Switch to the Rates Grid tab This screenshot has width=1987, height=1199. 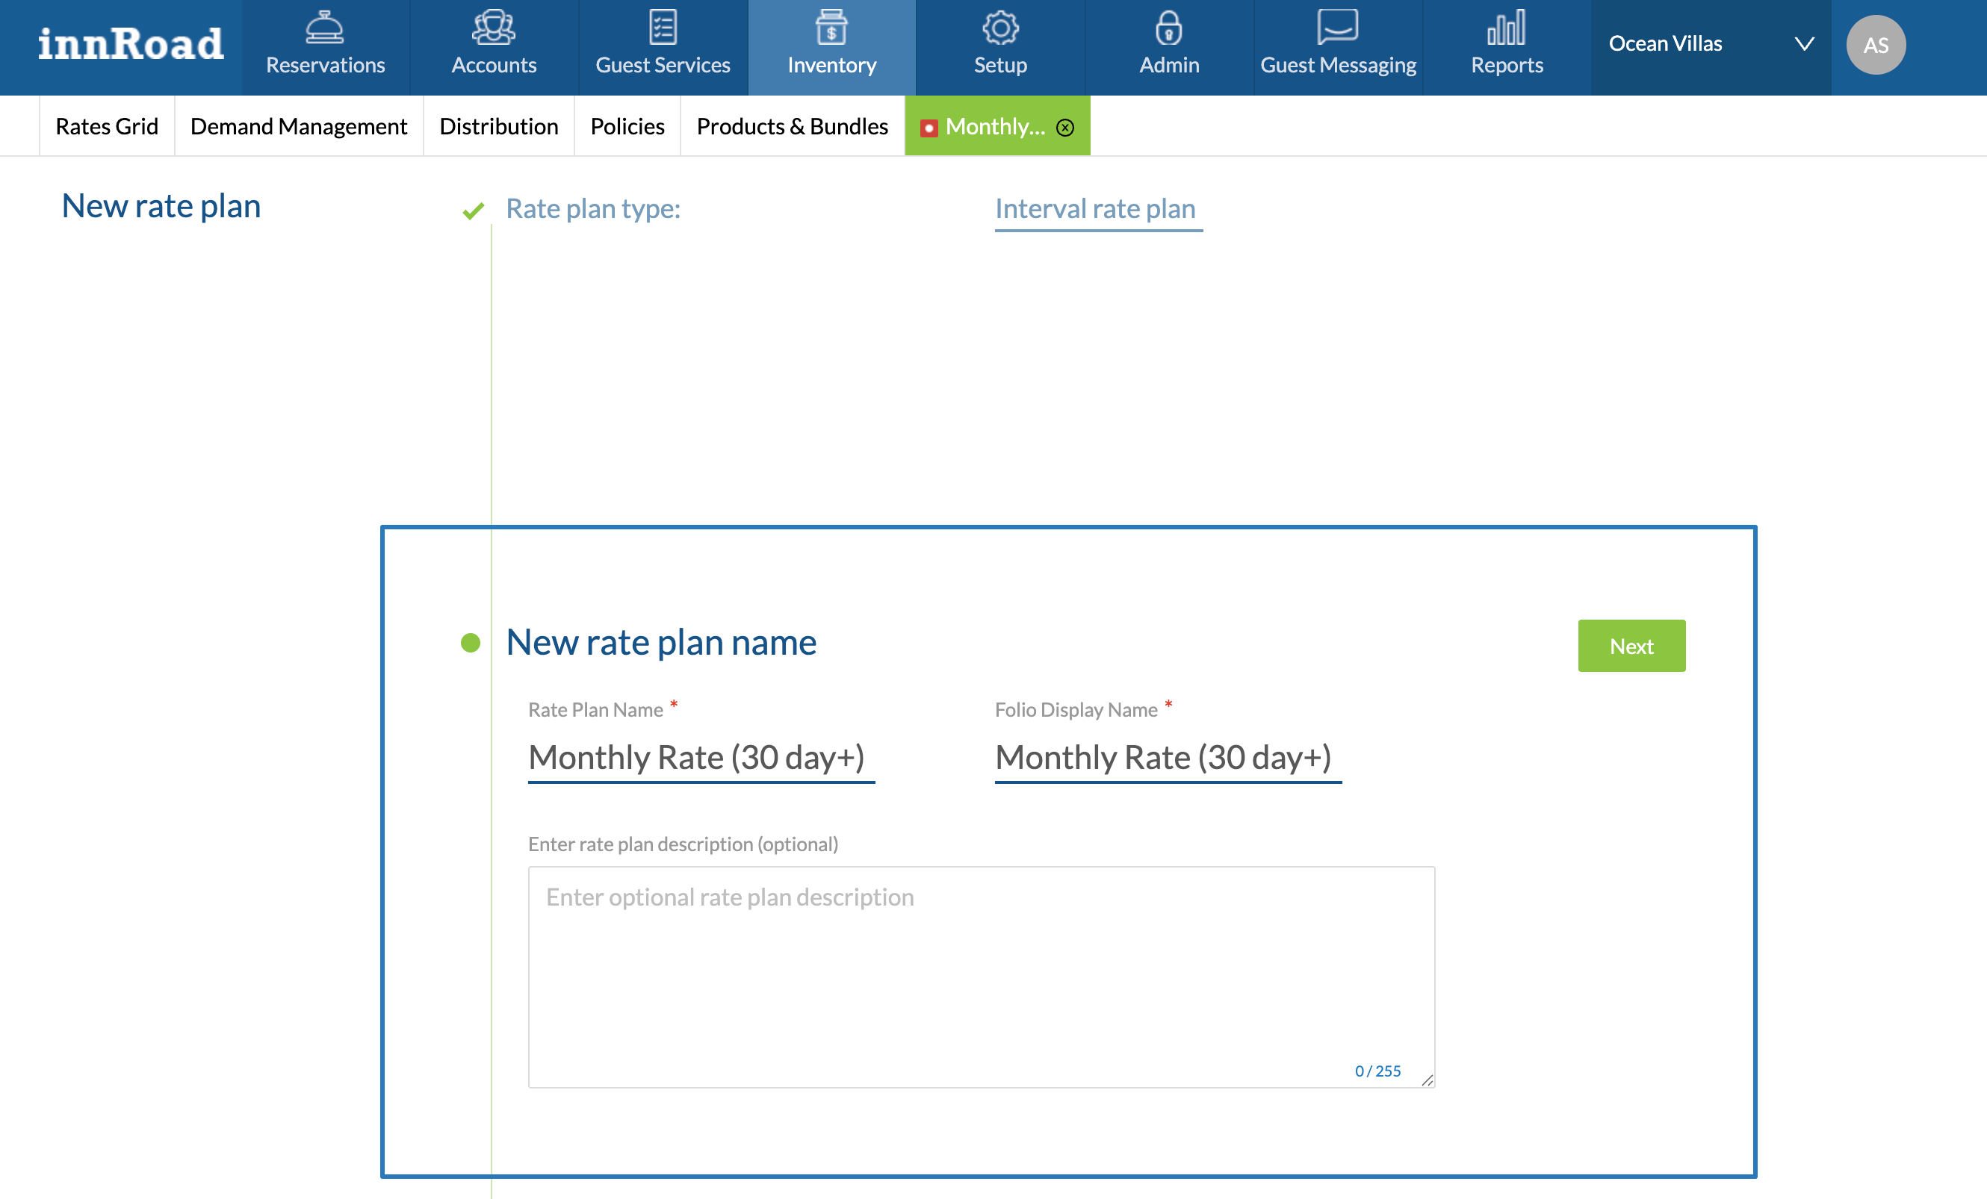click(x=106, y=126)
